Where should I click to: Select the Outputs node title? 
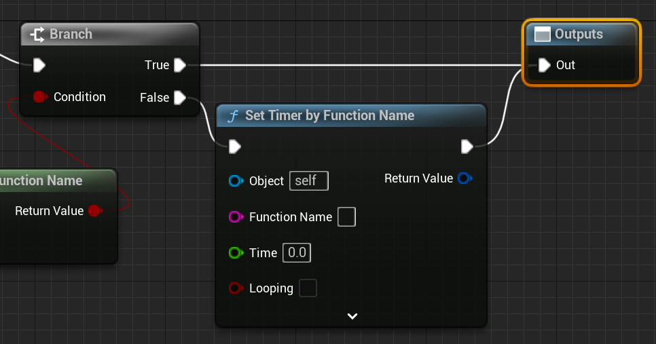coord(579,35)
